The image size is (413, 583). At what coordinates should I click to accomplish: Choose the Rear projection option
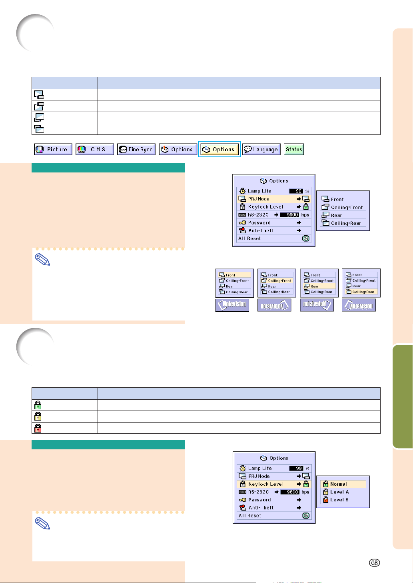coord(343,215)
